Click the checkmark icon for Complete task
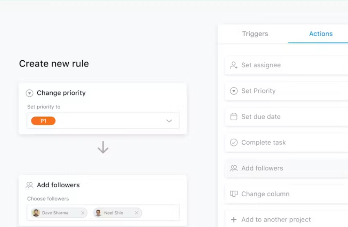 tap(234, 143)
